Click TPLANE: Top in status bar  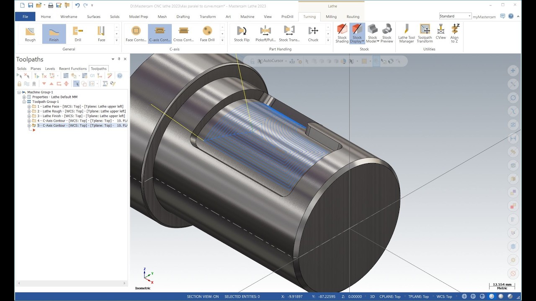click(x=418, y=296)
